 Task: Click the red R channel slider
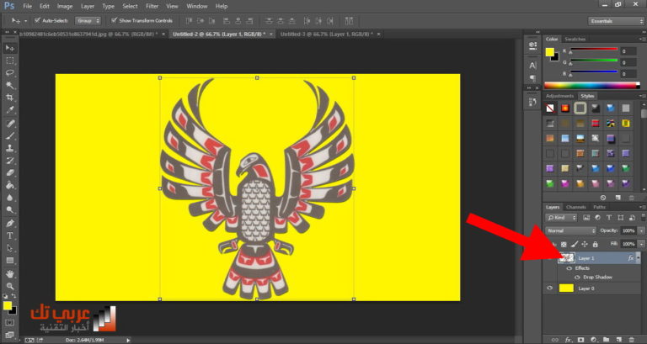594,50
